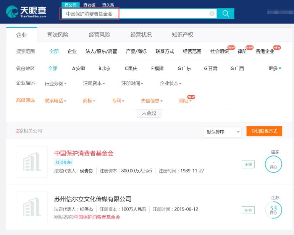The image size is (294, 235).
Task: Filter by province G甘肃
Action: [210, 68]
